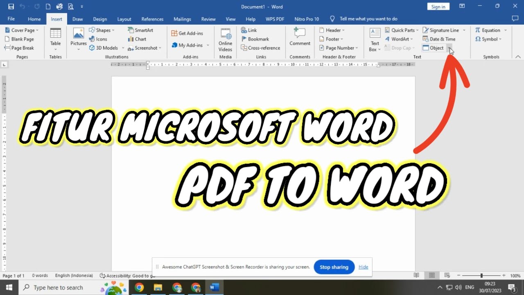Open the File tab

pyautogui.click(x=11, y=19)
